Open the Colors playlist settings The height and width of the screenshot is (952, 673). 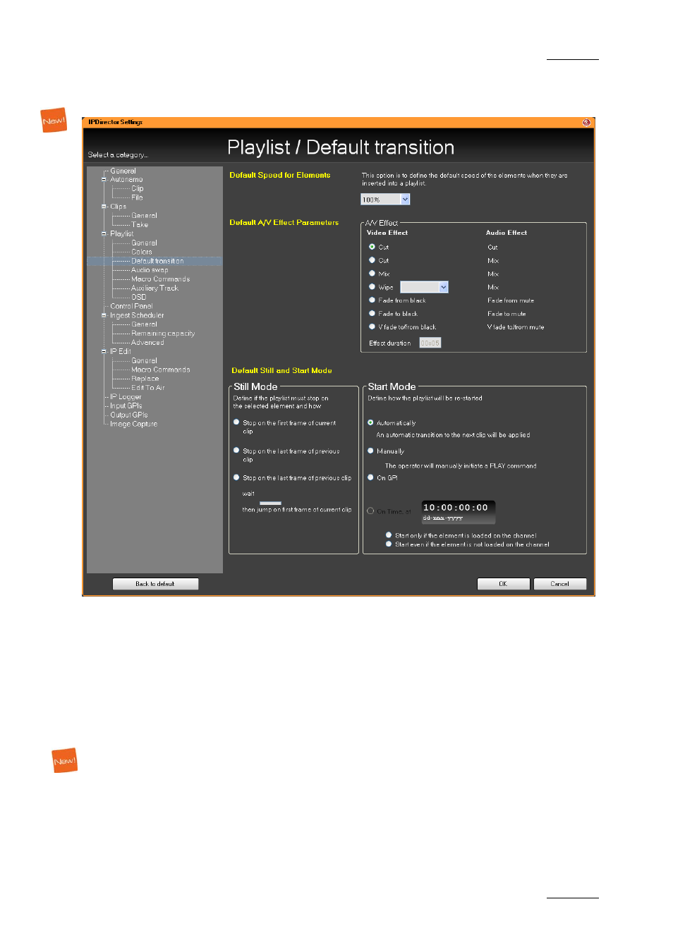point(142,252)
